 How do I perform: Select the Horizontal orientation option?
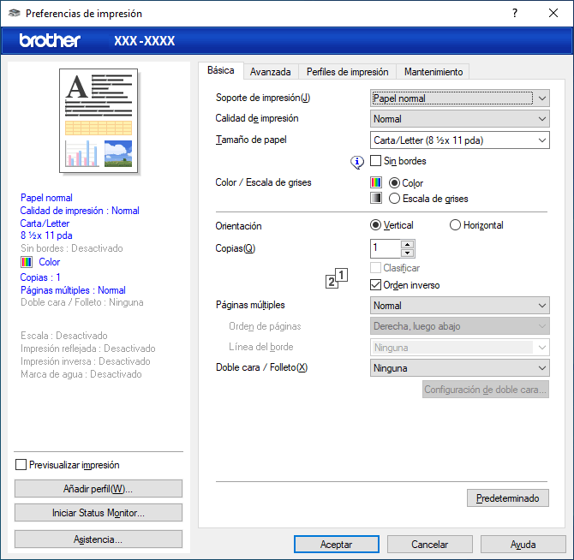pos(455,225)
